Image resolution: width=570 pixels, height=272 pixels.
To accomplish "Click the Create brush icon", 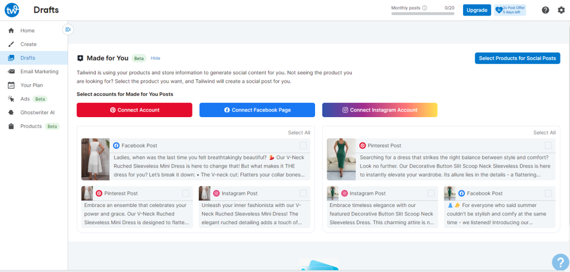I will (11, 44).
